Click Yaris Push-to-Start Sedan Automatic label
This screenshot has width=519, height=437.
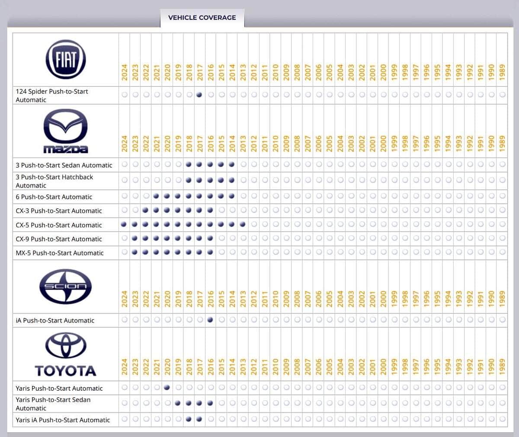[x=53, y=404]
